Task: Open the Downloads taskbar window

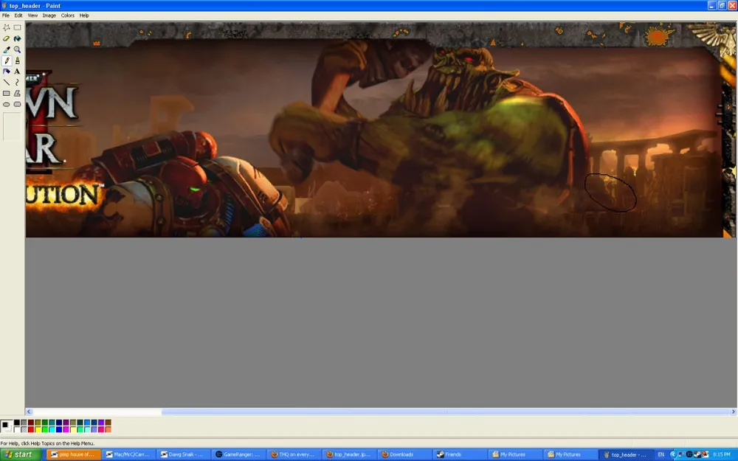Action: (x=404, y=454)
